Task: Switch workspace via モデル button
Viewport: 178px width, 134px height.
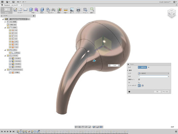Action: [7, 10]
